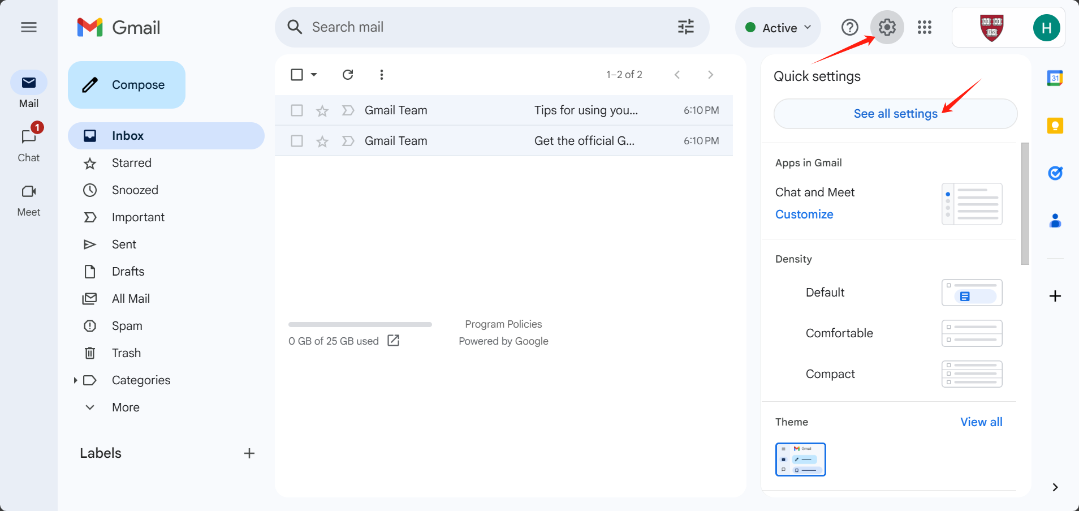The height and width of the screenshot is (511, 1079).
Task: Open the Starred folder
Action: point(131,163)
